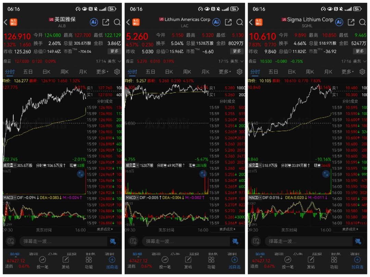Tap 加自选 plus icon in ALB panel
Screen dimensions: 370x277
coord(112,260)
